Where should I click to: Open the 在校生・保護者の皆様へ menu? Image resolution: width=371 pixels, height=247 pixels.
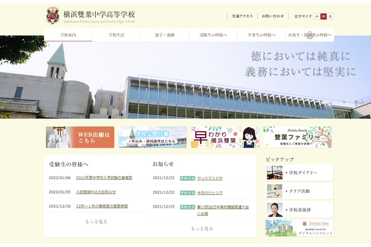pyautogui.click(x=310, y=35)
